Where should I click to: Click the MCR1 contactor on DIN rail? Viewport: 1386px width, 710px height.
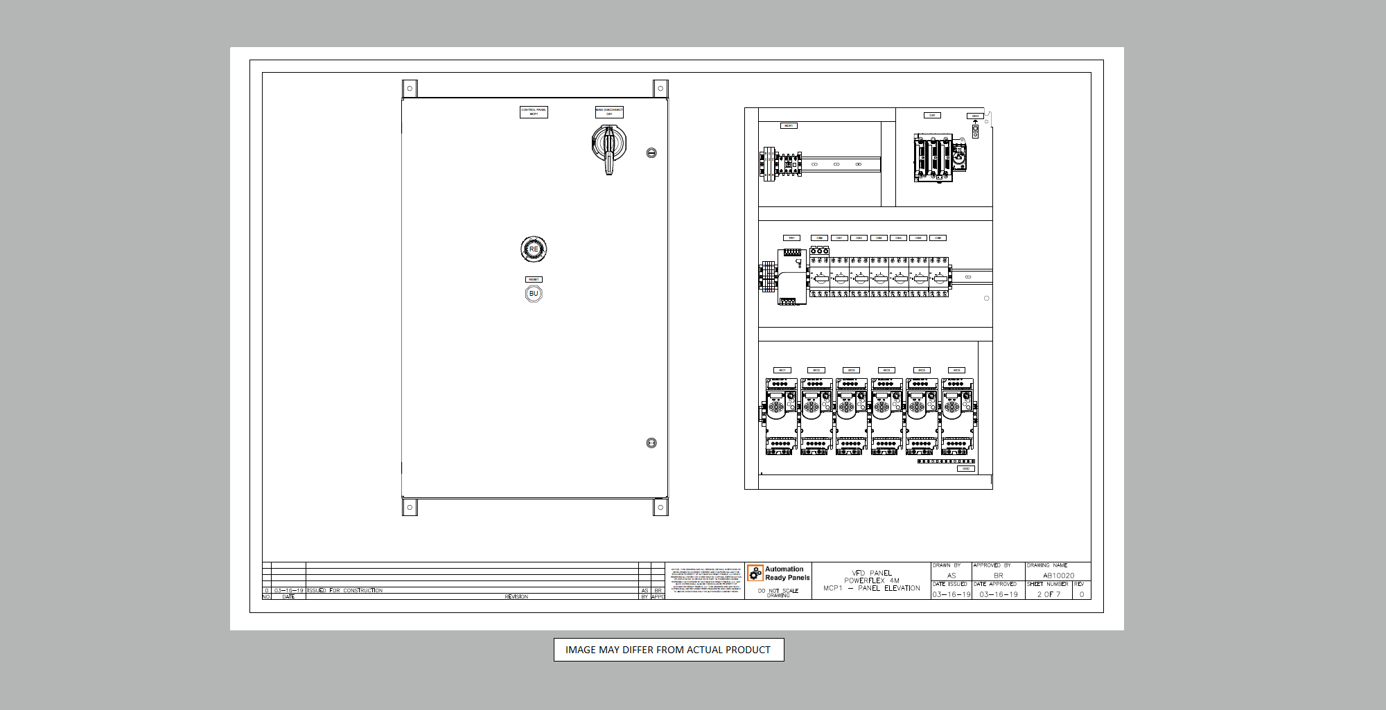pos(783,164)
